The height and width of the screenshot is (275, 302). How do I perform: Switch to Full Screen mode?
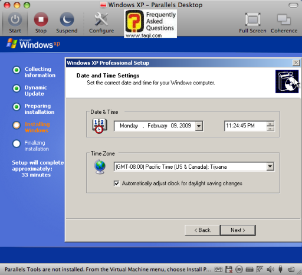coord(252,22)
